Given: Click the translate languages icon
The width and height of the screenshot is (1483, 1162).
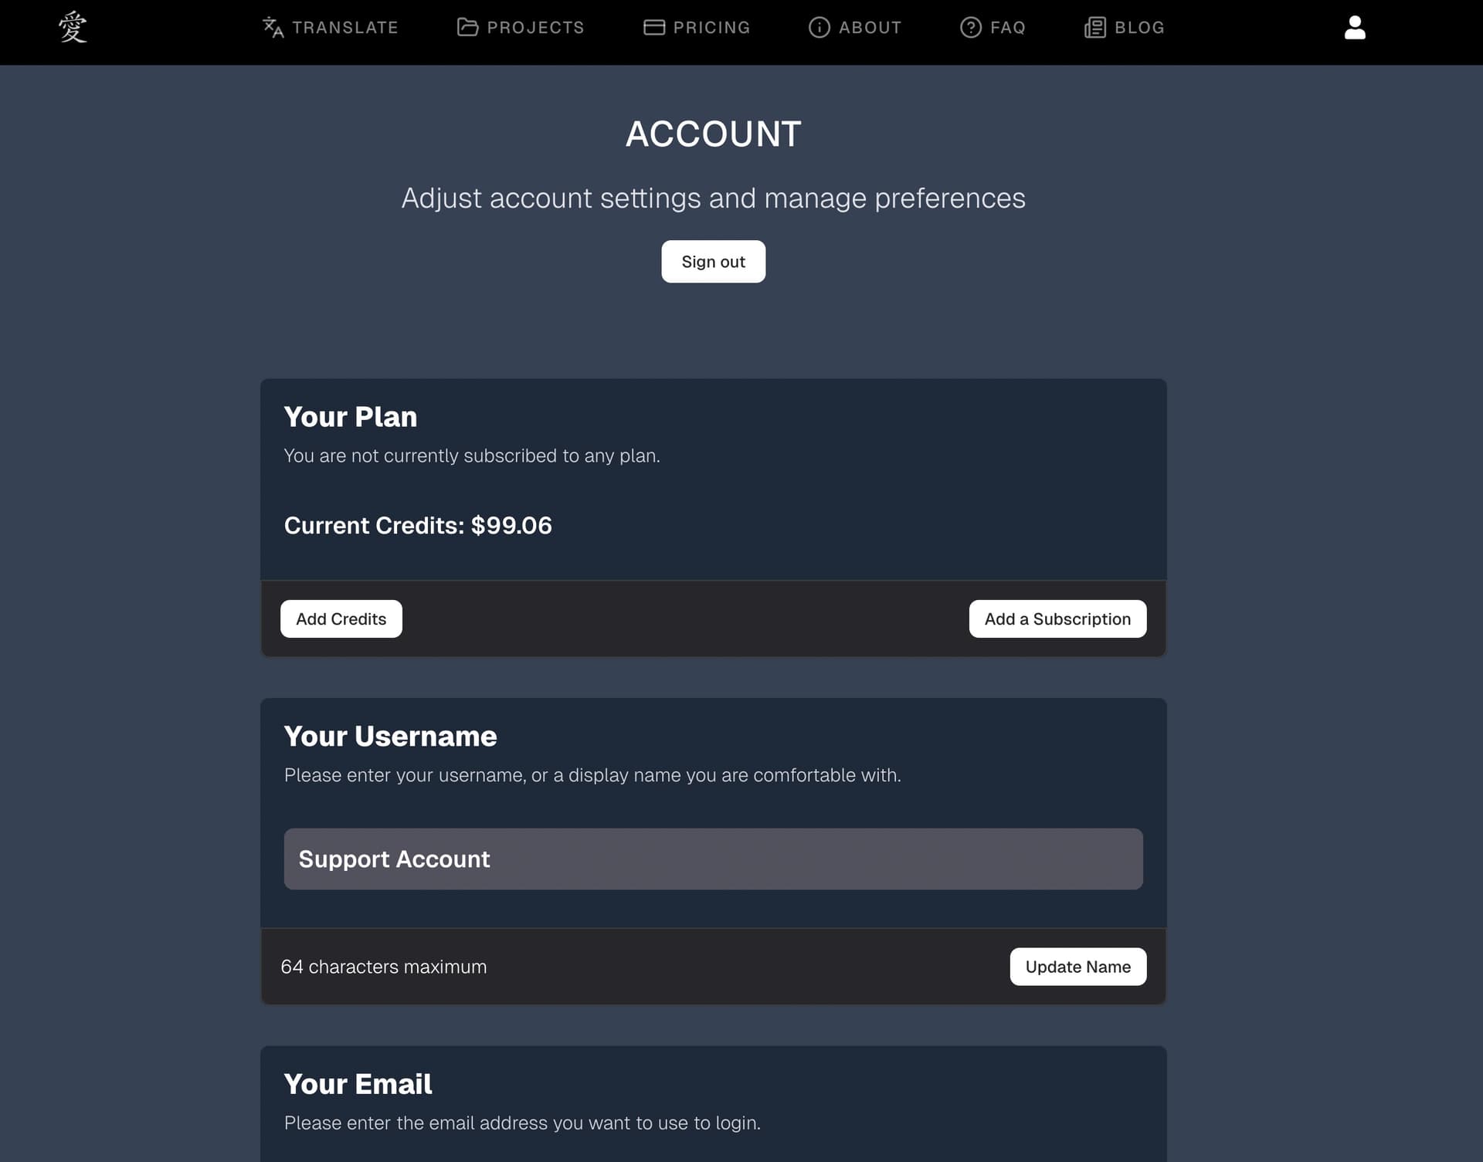Looking at the screenshot, I should pyautogui.click(x=272, y=28).
